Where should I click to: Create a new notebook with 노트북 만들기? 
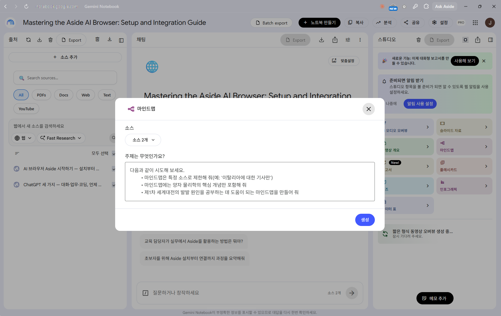pos(319,23)
